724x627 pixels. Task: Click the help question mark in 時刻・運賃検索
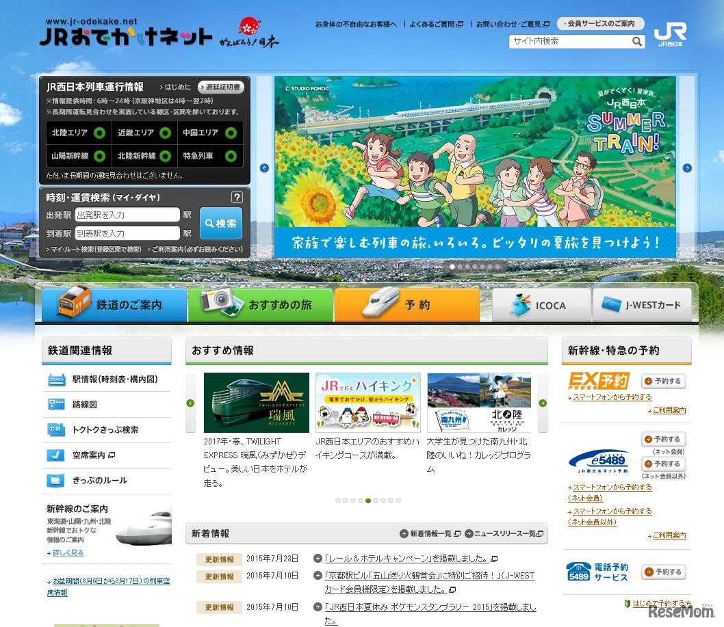coord(237,198)
